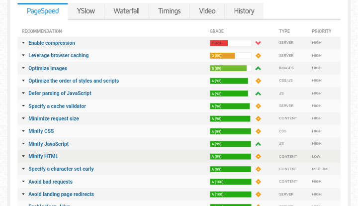Click orange diamond icon for Avoid bad requests
Viewport: 358px width, 206px height.
(x=258, y=182)
